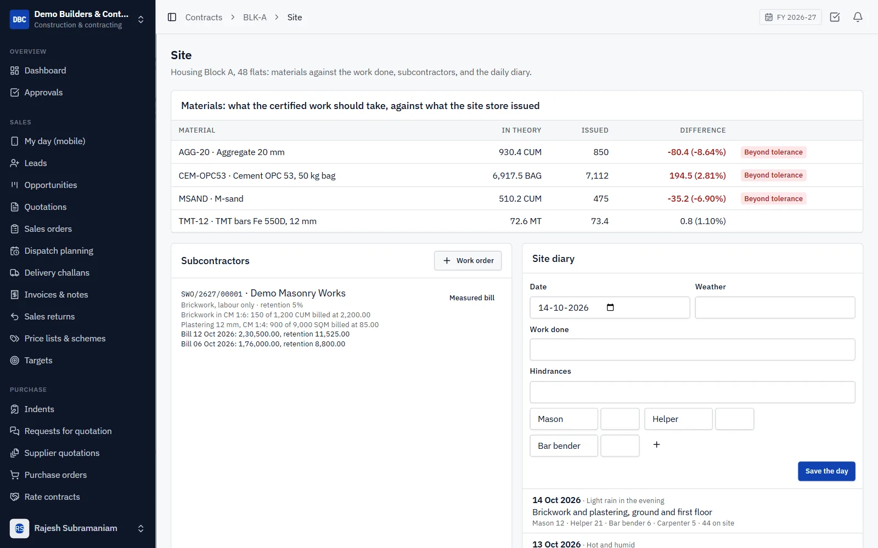Click the Price lists & schemes tag icon

tap(15, 339)
